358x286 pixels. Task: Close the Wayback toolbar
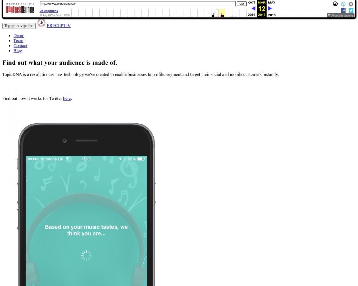click(351, 4)
